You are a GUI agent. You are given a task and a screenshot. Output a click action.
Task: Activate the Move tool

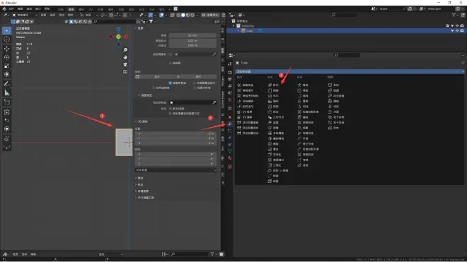pyautogui.click(x=6, y=49)
